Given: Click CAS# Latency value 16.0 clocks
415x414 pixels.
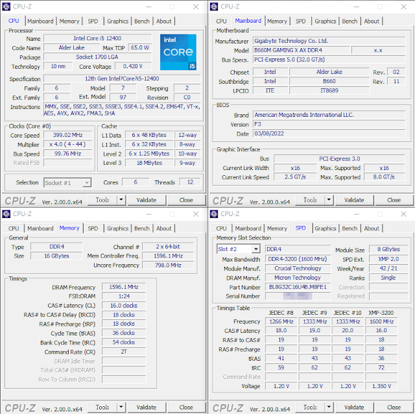Looking at the screenshot, I should [x=124, y=306].
